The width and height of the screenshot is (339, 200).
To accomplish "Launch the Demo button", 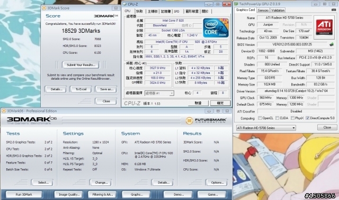I will [x=178, y=194].
